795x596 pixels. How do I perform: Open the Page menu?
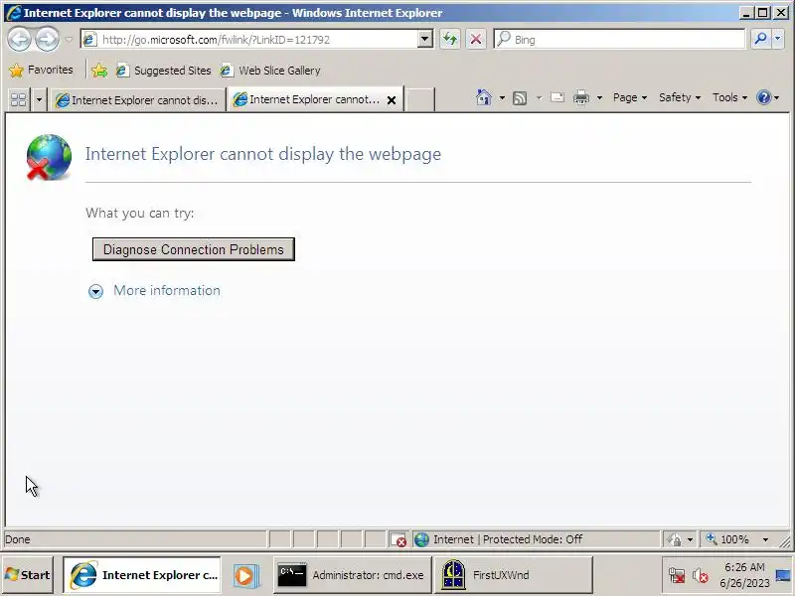630,97
